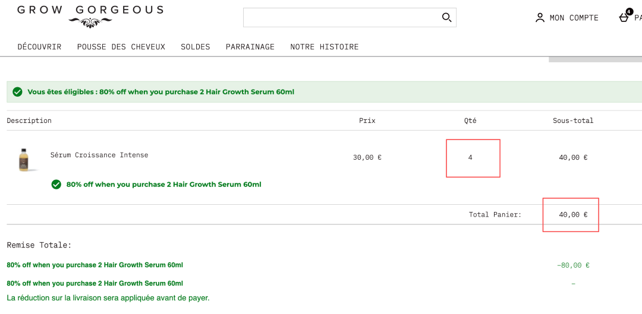Screen dimensions: 642x314
Task: Go to the Soldes section
Action: click(196, 47)
